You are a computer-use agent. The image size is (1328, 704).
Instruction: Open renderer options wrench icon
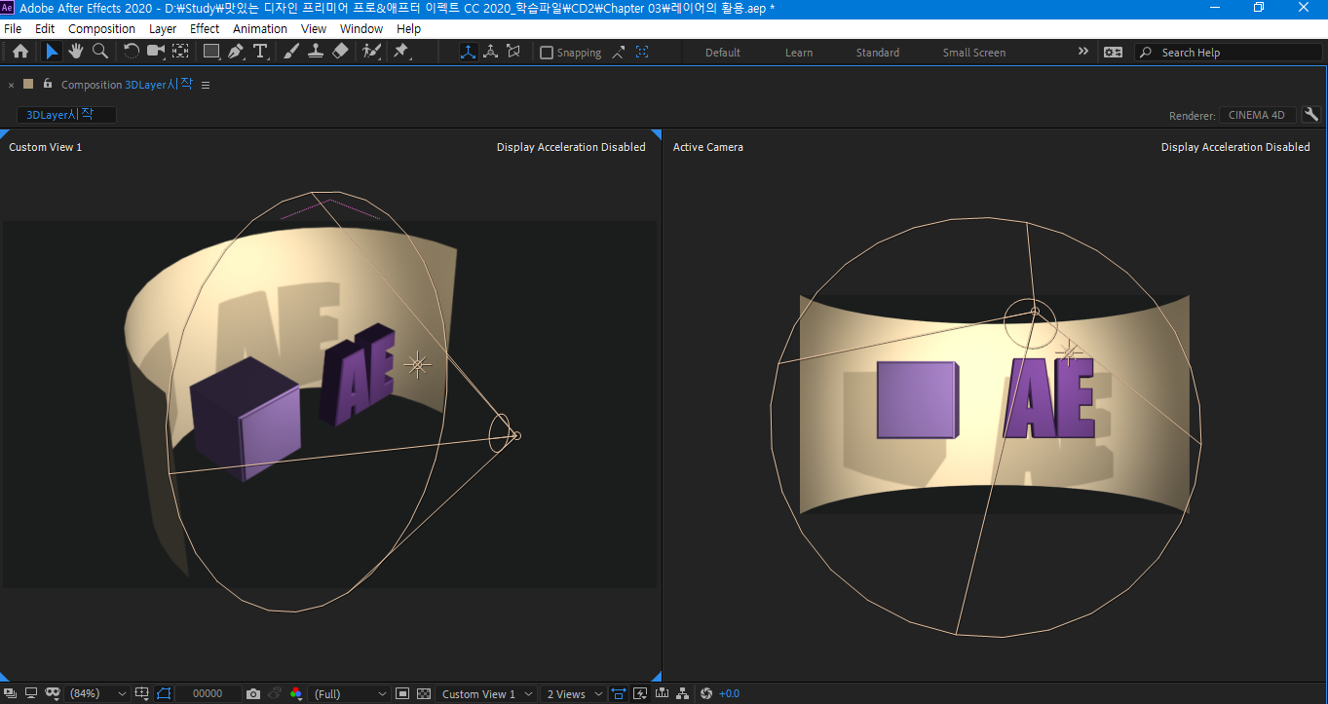click(1311, 115)
